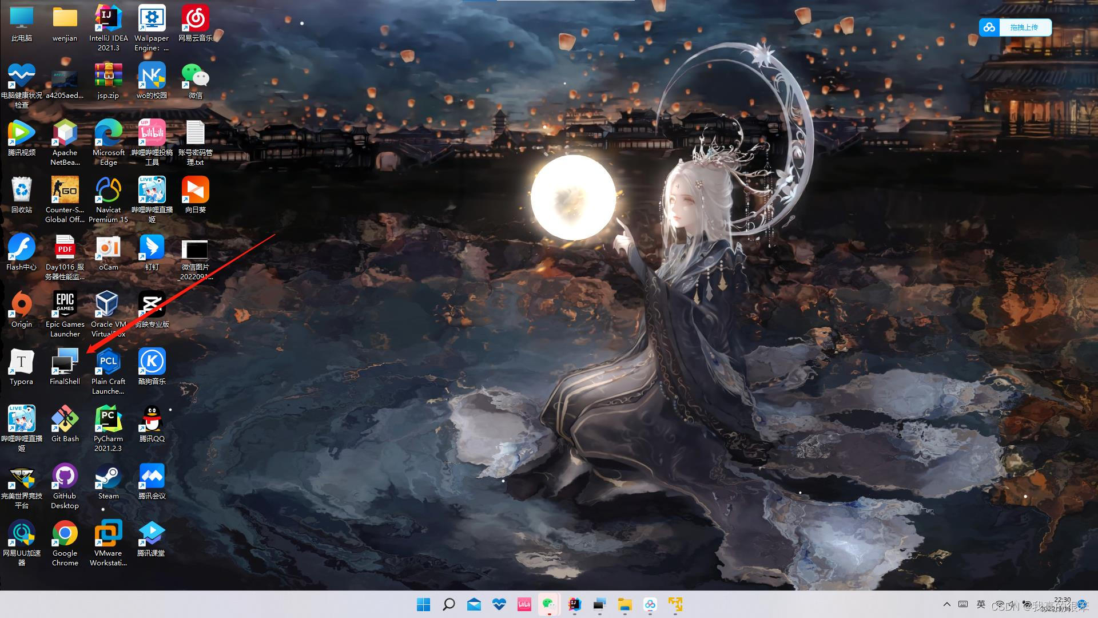1098x618 pixels.
Task: Open the yellow arrows taskbar app
Action: pos(675,604)
